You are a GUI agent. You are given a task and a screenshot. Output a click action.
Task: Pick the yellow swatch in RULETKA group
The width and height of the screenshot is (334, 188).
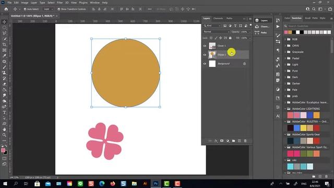tap(303, 128)
